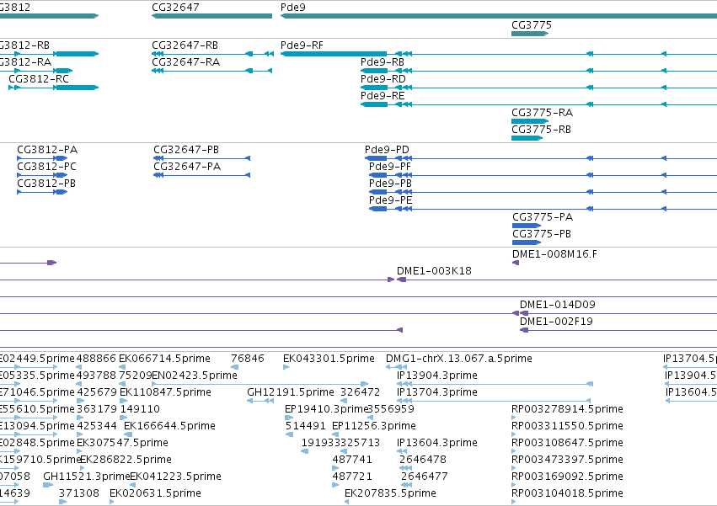Select CG32647-RB transcript label
This screenshot has width=717, height=506.
point(185,45)
